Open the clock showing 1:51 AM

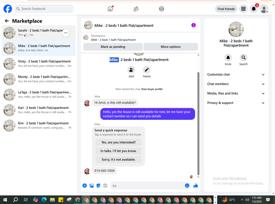[257, 200]
